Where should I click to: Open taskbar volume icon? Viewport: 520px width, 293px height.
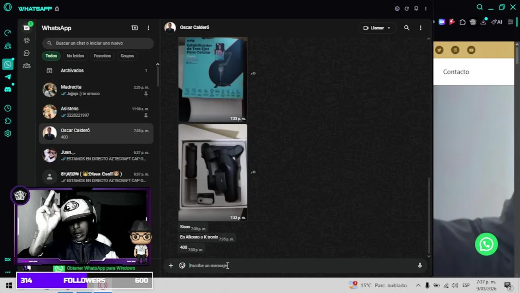(455, 285)
